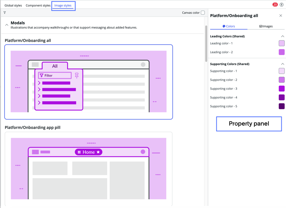Screen dimensions: 286x208
Task: Close the Platform/Onboarding all property panel
Action: pyautogui.click(x=281, y=16)
